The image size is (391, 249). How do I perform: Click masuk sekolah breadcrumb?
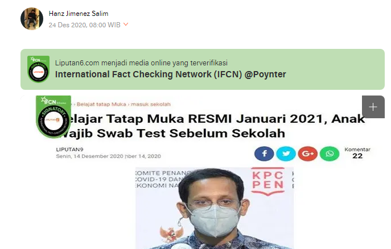point(151,104)
